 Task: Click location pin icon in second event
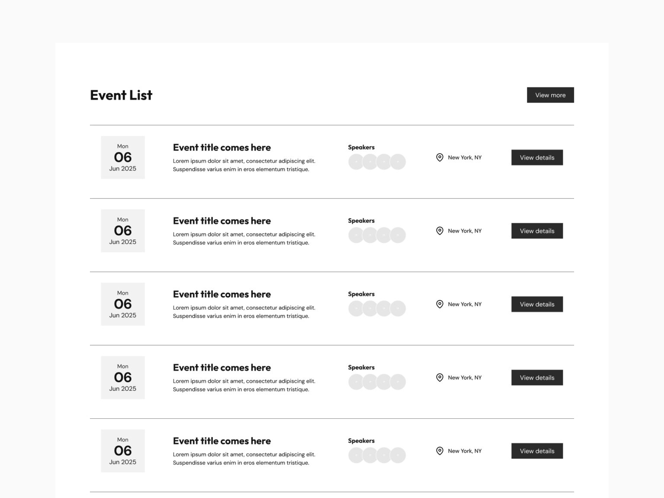[x=439, y=231]
